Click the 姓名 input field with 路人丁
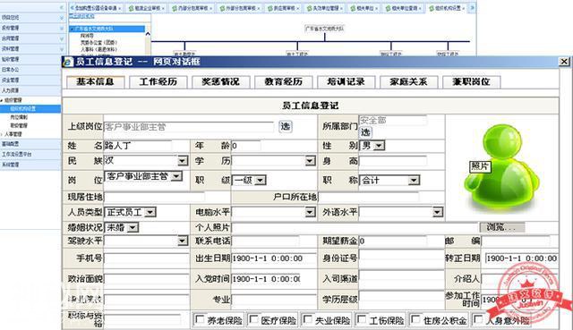 [x=138, y=146]
